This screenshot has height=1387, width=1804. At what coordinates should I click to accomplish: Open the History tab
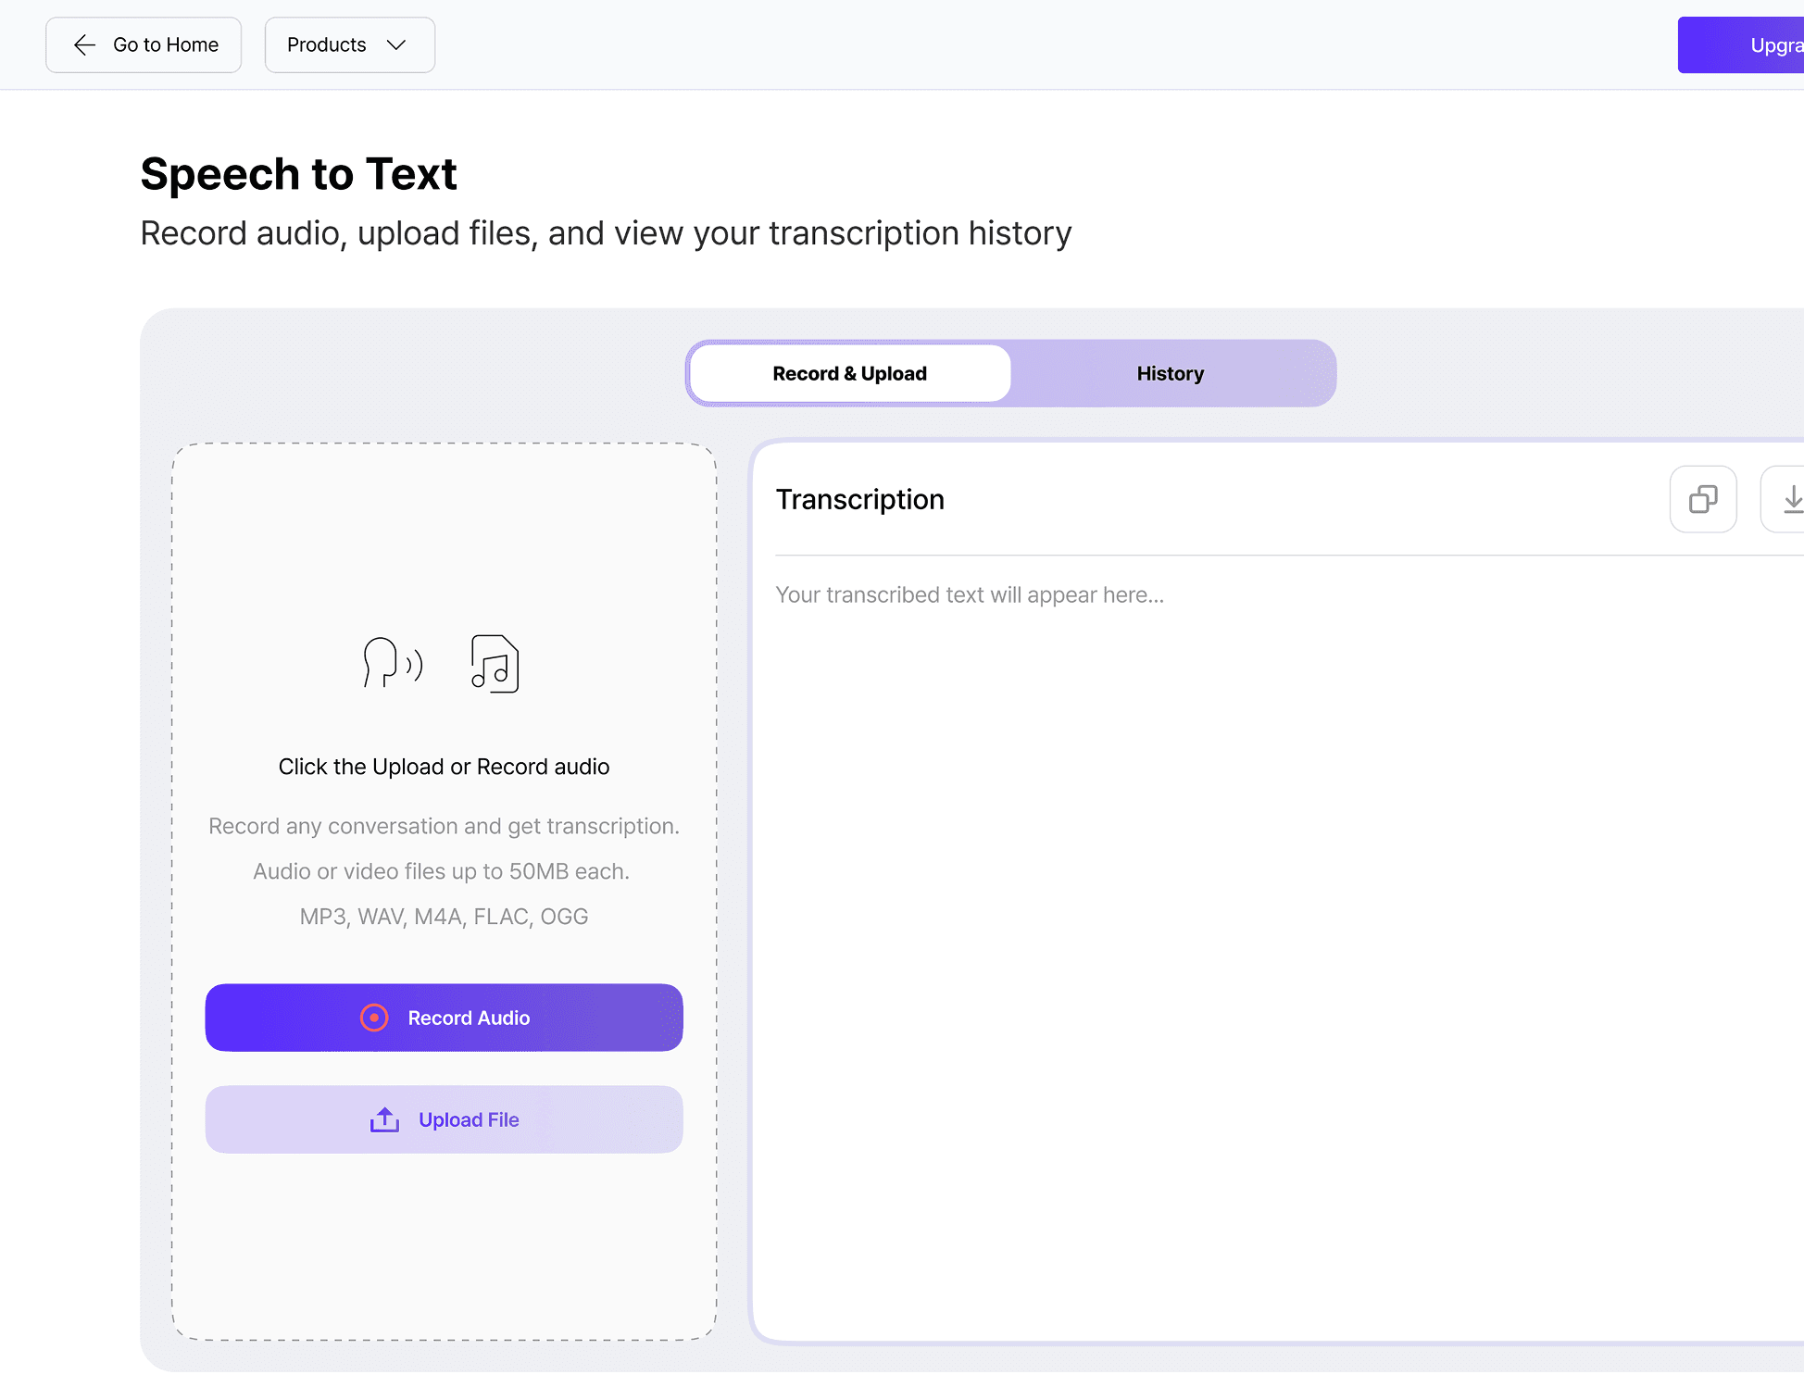(x=1170, y=373)
